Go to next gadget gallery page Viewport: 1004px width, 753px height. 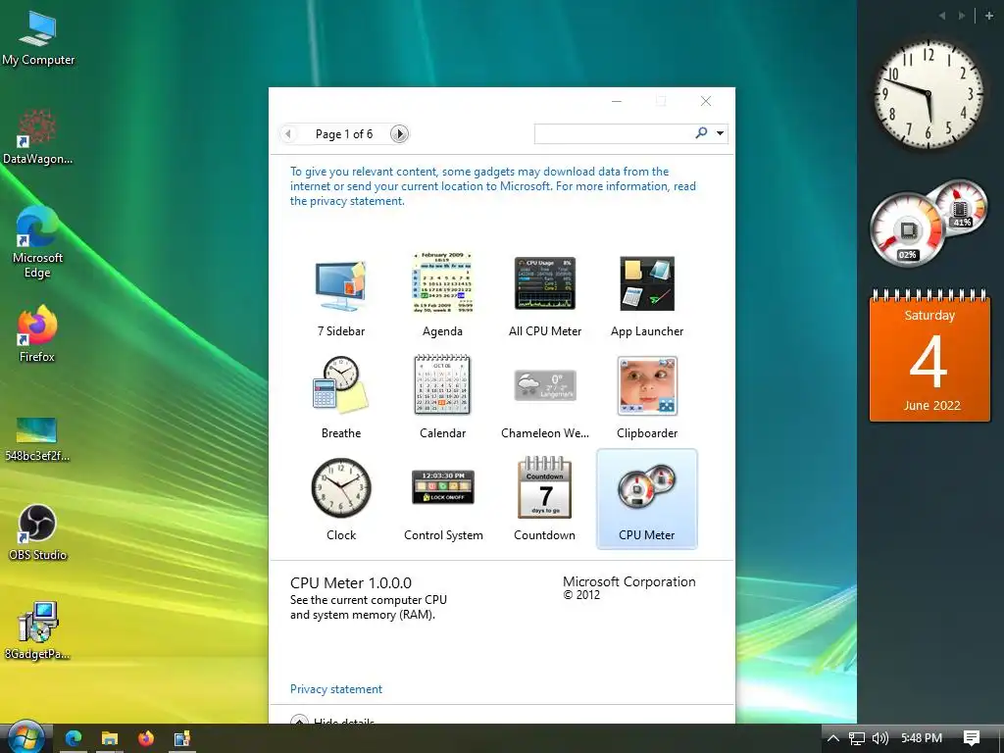399,133
